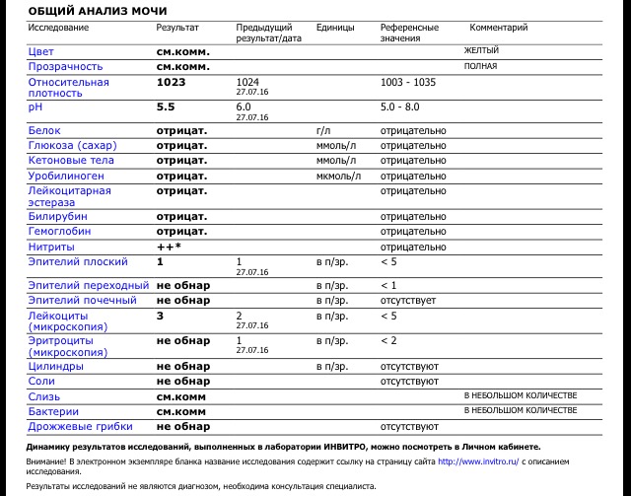The image size is (631, 496).
Task: Select the previous pH value 6.0
Action: [244, 107]
